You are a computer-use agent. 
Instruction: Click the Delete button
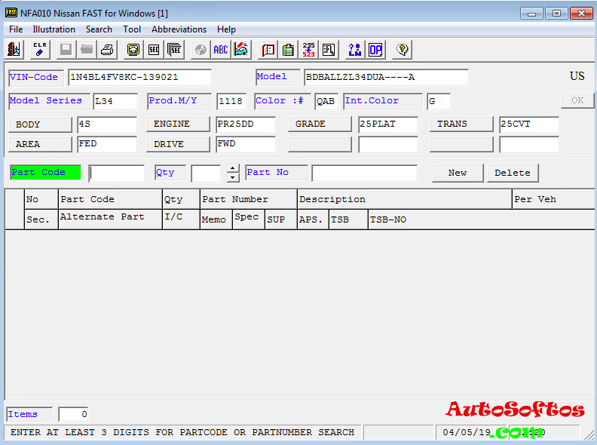[513, 173]
